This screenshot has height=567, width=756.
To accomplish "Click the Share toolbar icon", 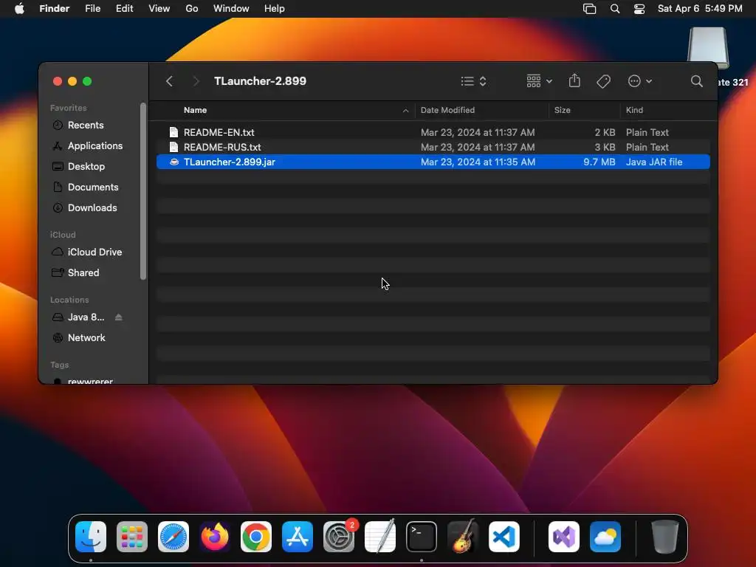I will click(x=574, y=80).
